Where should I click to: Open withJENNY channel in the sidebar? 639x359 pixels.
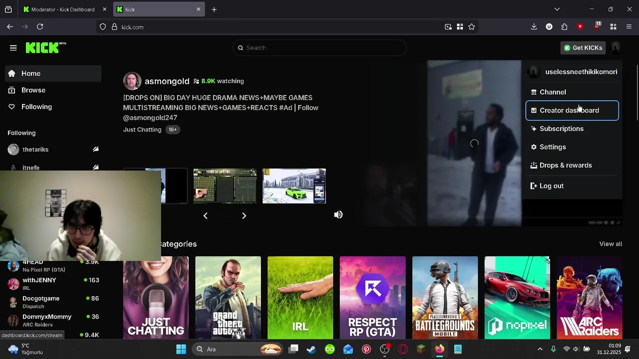point(53,284)
